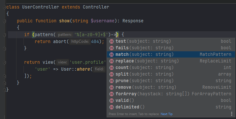Click the method icon beside delimited
The height and width of the screenshot is (119, 236).
tap(112, 107)
